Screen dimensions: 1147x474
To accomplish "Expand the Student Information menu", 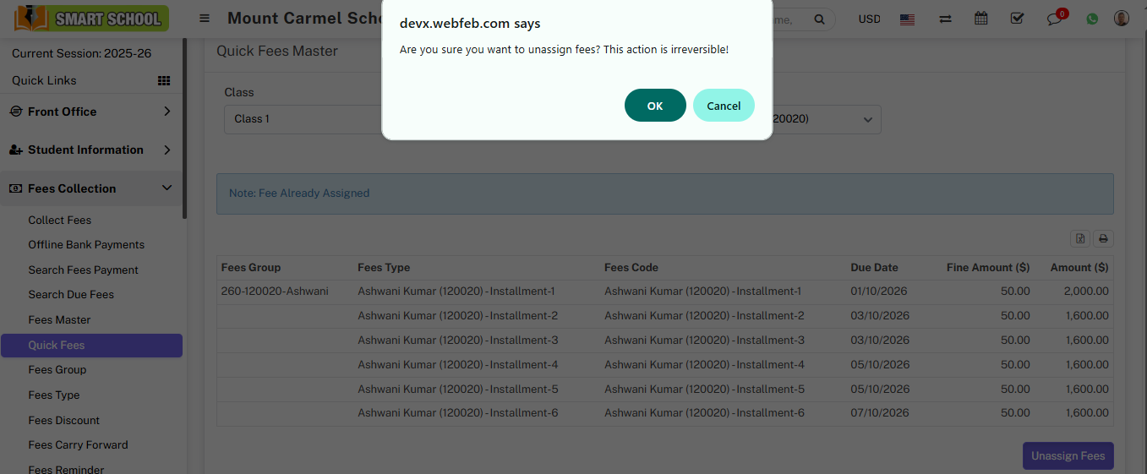I will coord(91,150).
